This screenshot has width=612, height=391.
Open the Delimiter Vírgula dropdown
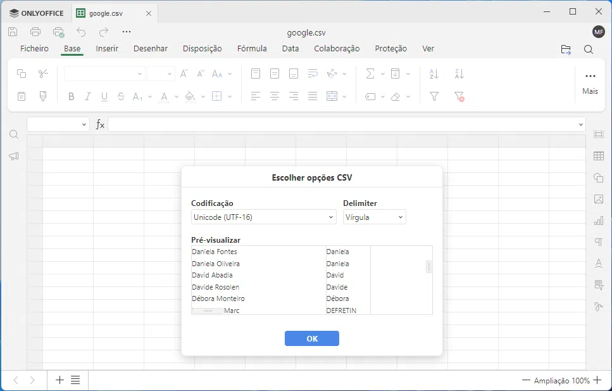(374, 217)
